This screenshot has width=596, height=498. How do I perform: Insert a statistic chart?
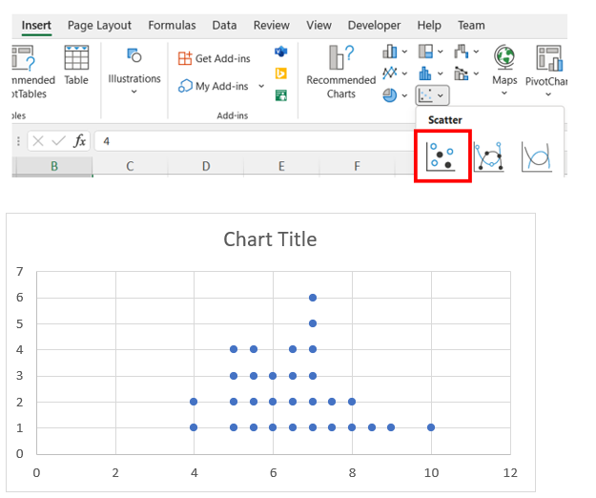pyautogui.click(x=425, y=73)
